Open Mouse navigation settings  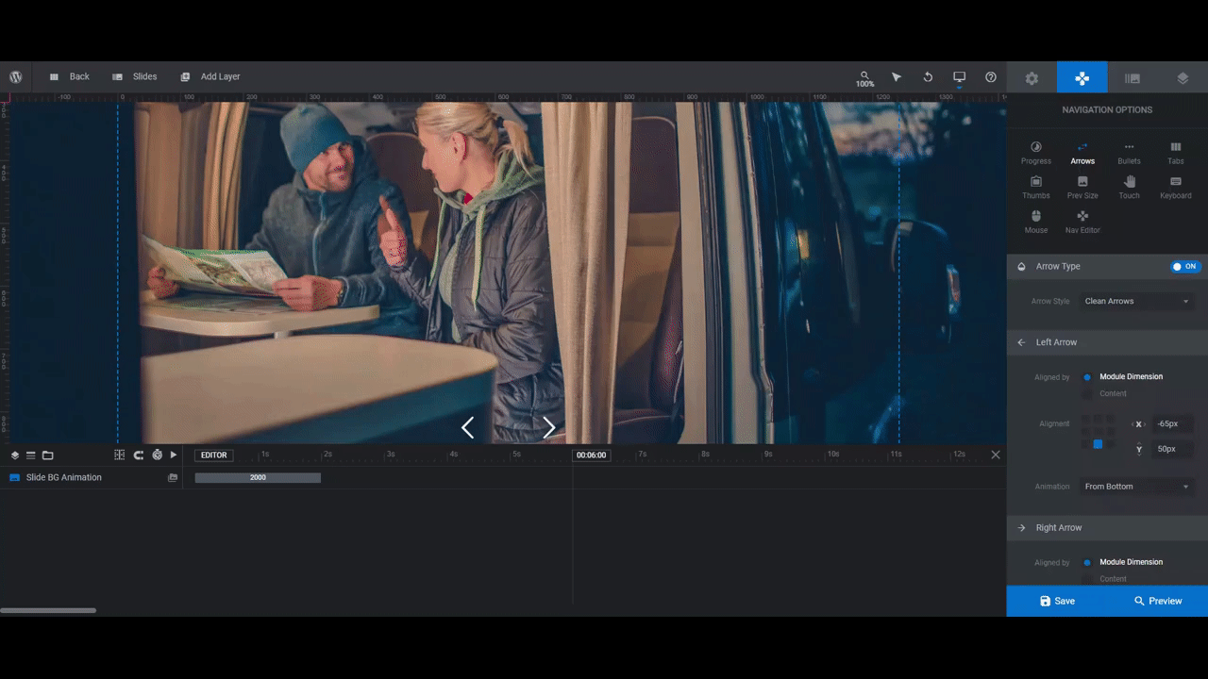tap(1035, 222)
